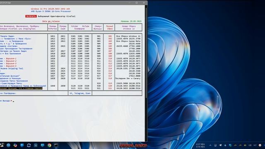The width and height of the screenshot is (265, 149).
Task: Click status code 921 in last row
Action: (99, 88)
